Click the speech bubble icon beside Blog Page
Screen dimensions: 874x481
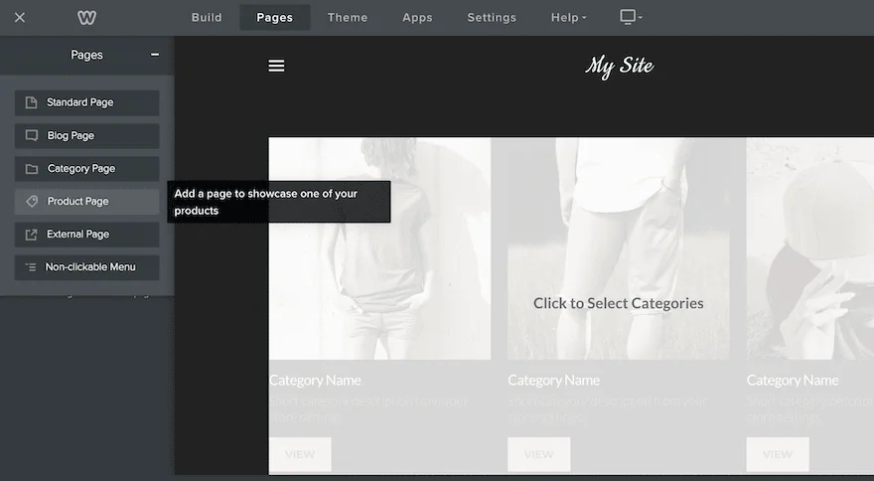pyautogui.click(x=32, y=135)
